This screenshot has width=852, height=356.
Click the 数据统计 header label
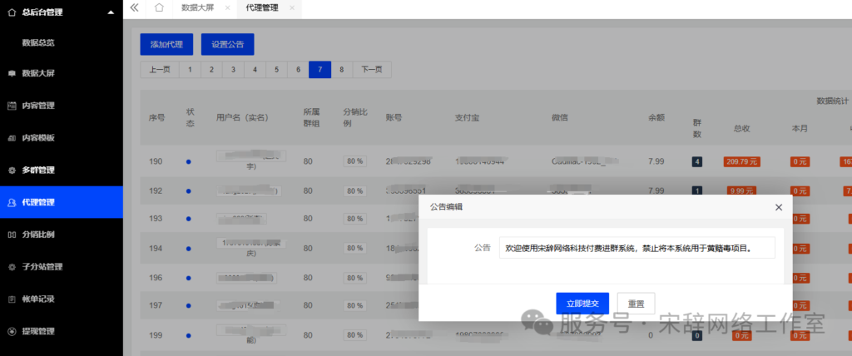point(833,101)
